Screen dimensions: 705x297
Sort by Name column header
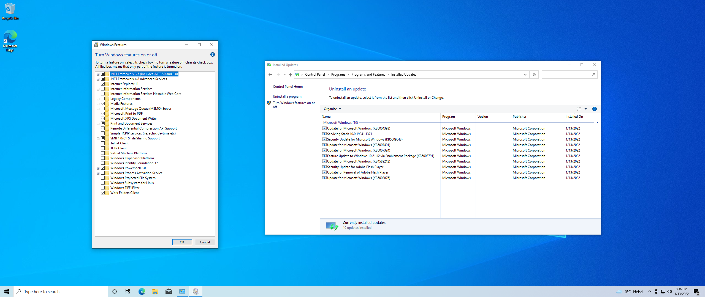(x=380, y=117)
